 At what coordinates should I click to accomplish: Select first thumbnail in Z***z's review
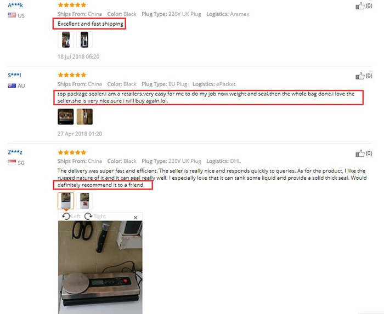click(66, 201)
